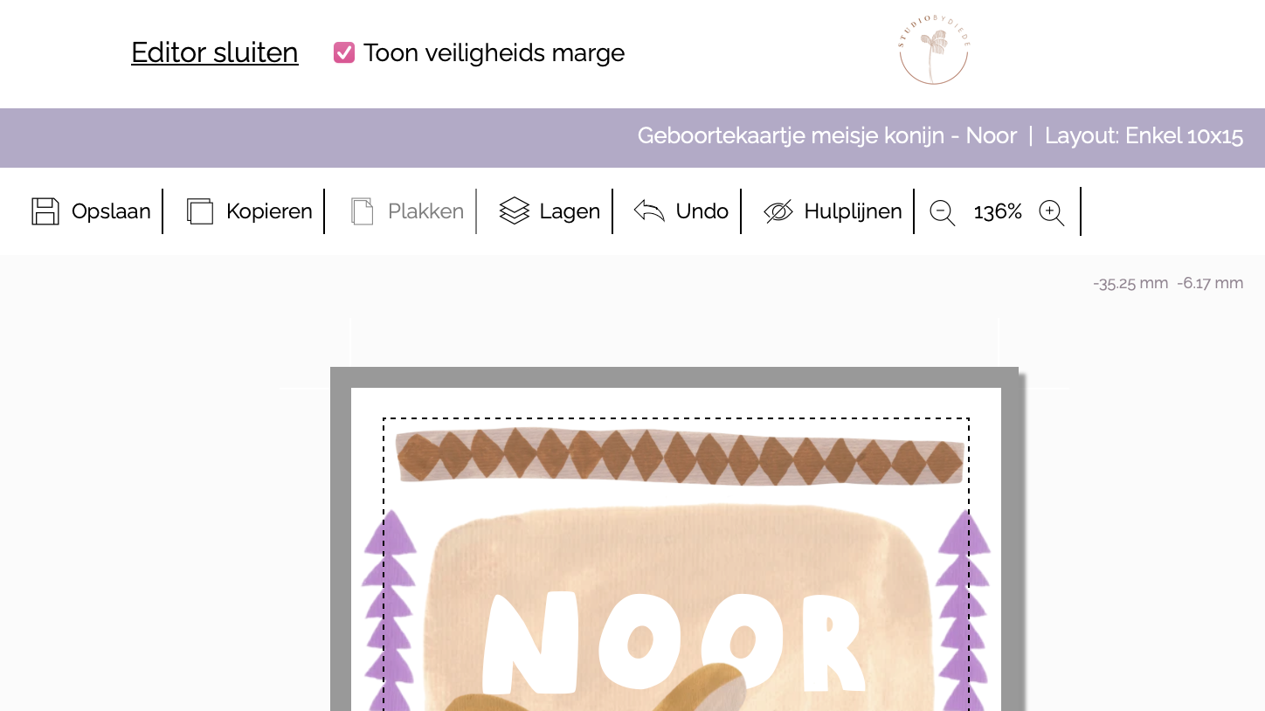This screenshot has height=711, width=1265.
Task: Click the Editor sluiten link
Action: [x=215, y=52]
